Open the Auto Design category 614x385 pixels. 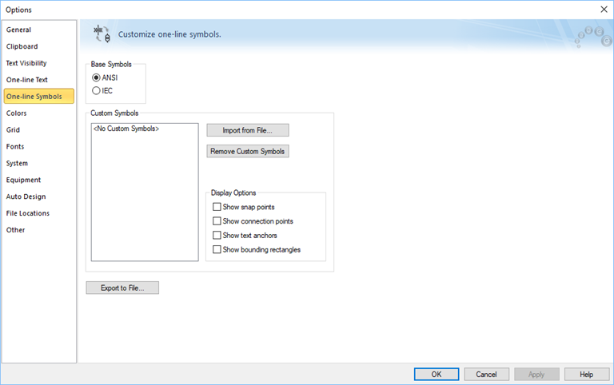point(26,196)
